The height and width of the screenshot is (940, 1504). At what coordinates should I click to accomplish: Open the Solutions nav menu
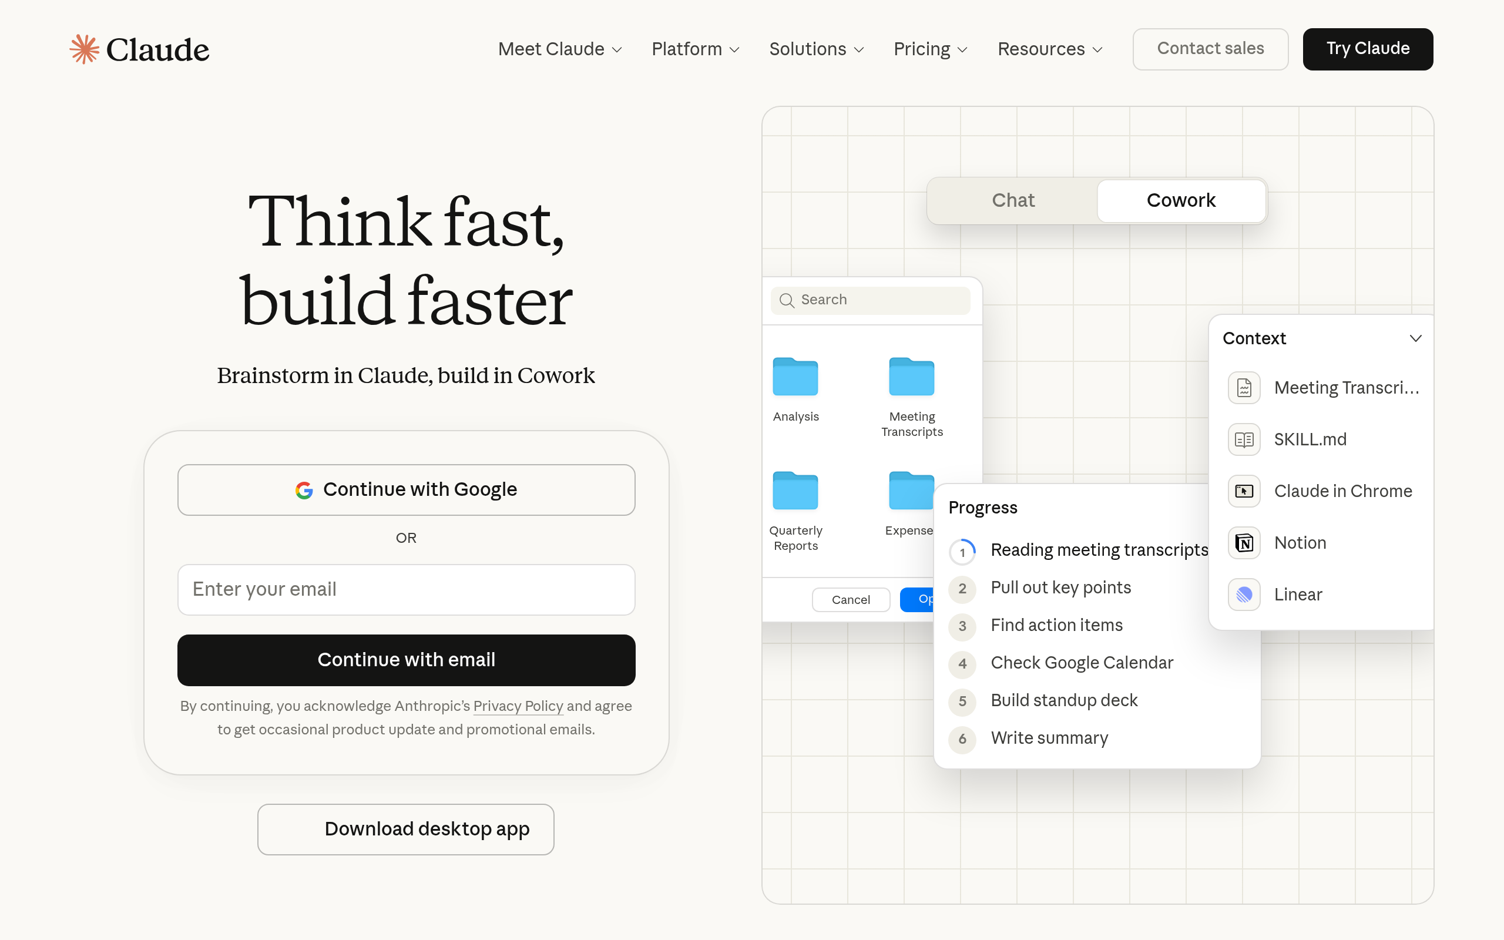pos(816,49)
